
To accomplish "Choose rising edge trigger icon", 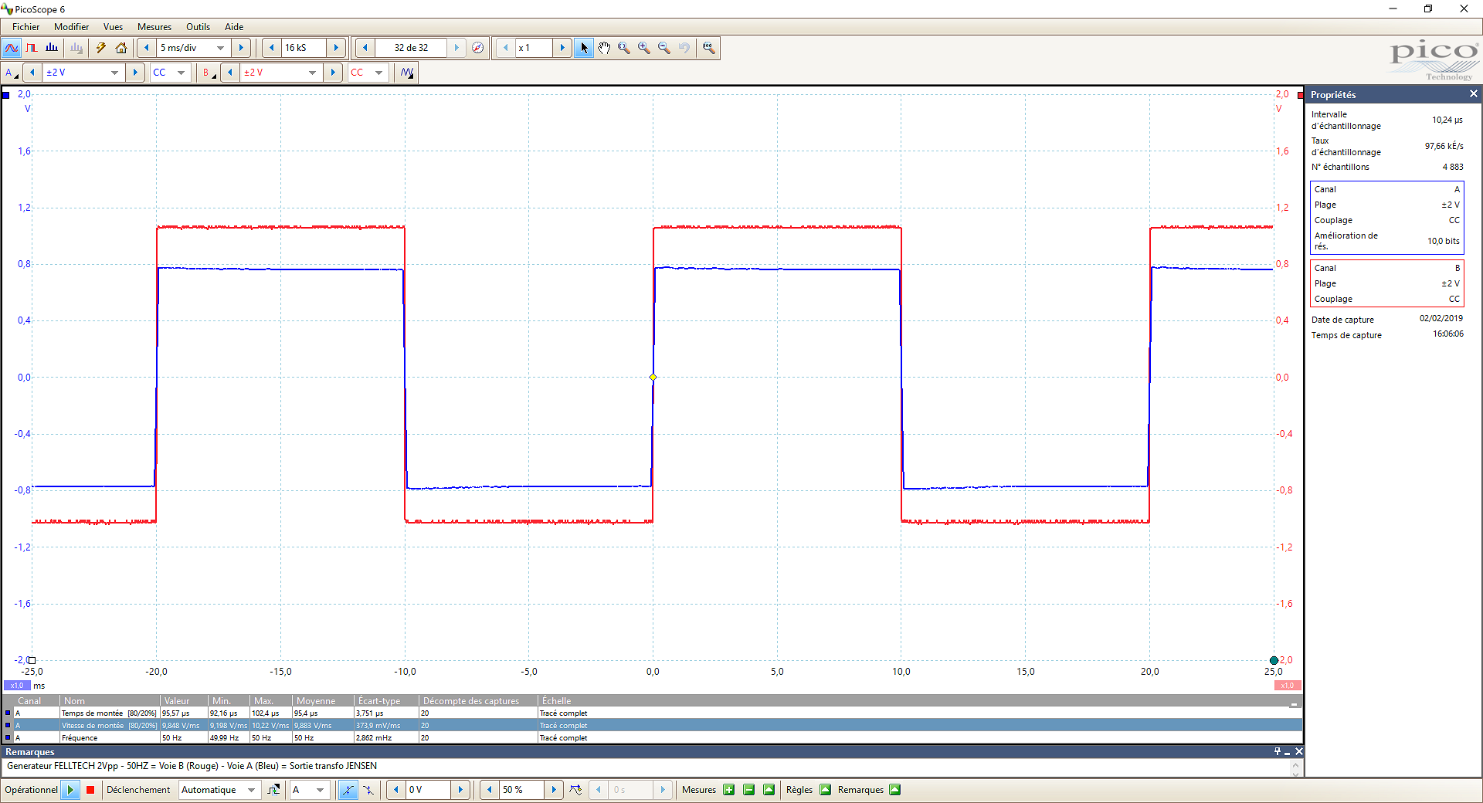I will tap(348, 790).
